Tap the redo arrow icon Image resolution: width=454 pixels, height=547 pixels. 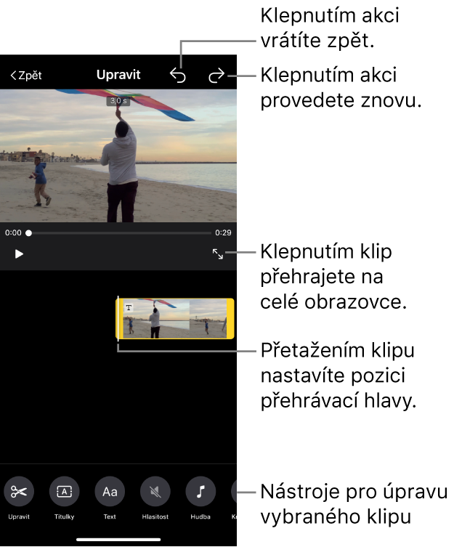click(216, 76)
